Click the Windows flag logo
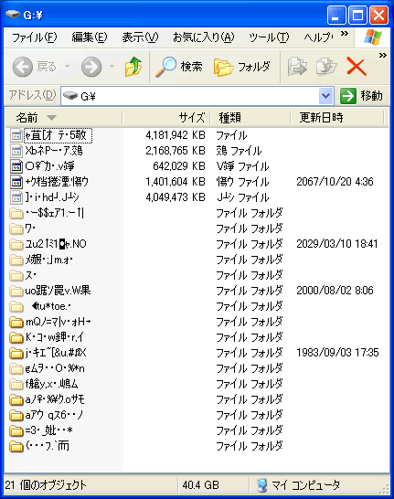Viewport: 394px width, 499px height. [373, 37]
